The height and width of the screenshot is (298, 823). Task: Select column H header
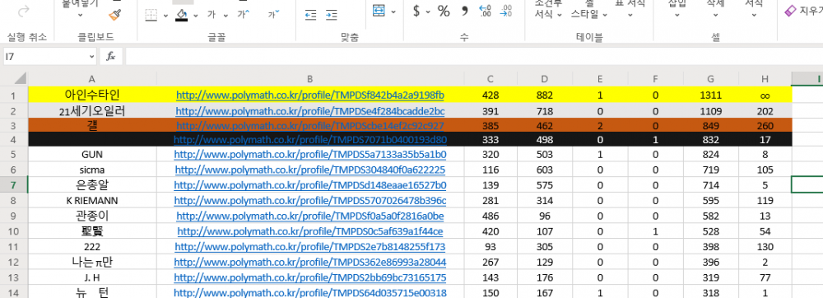pyautogui.click(x=765, y=79)
